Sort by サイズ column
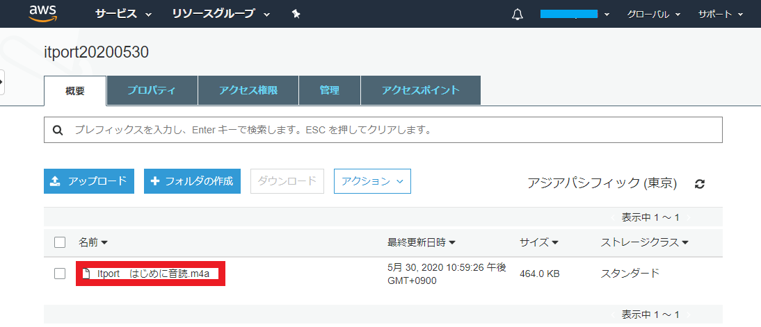Screen dimensions: 761x327 (538, 243)
